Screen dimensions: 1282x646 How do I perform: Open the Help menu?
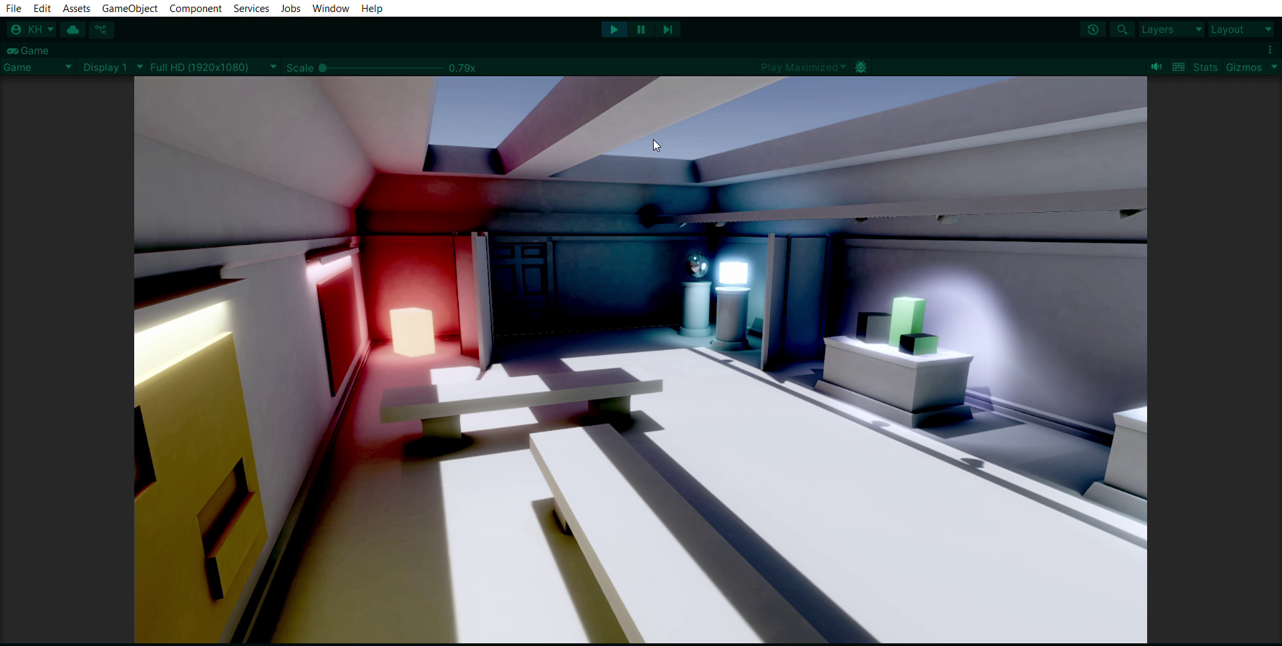(x=372, y=8)
